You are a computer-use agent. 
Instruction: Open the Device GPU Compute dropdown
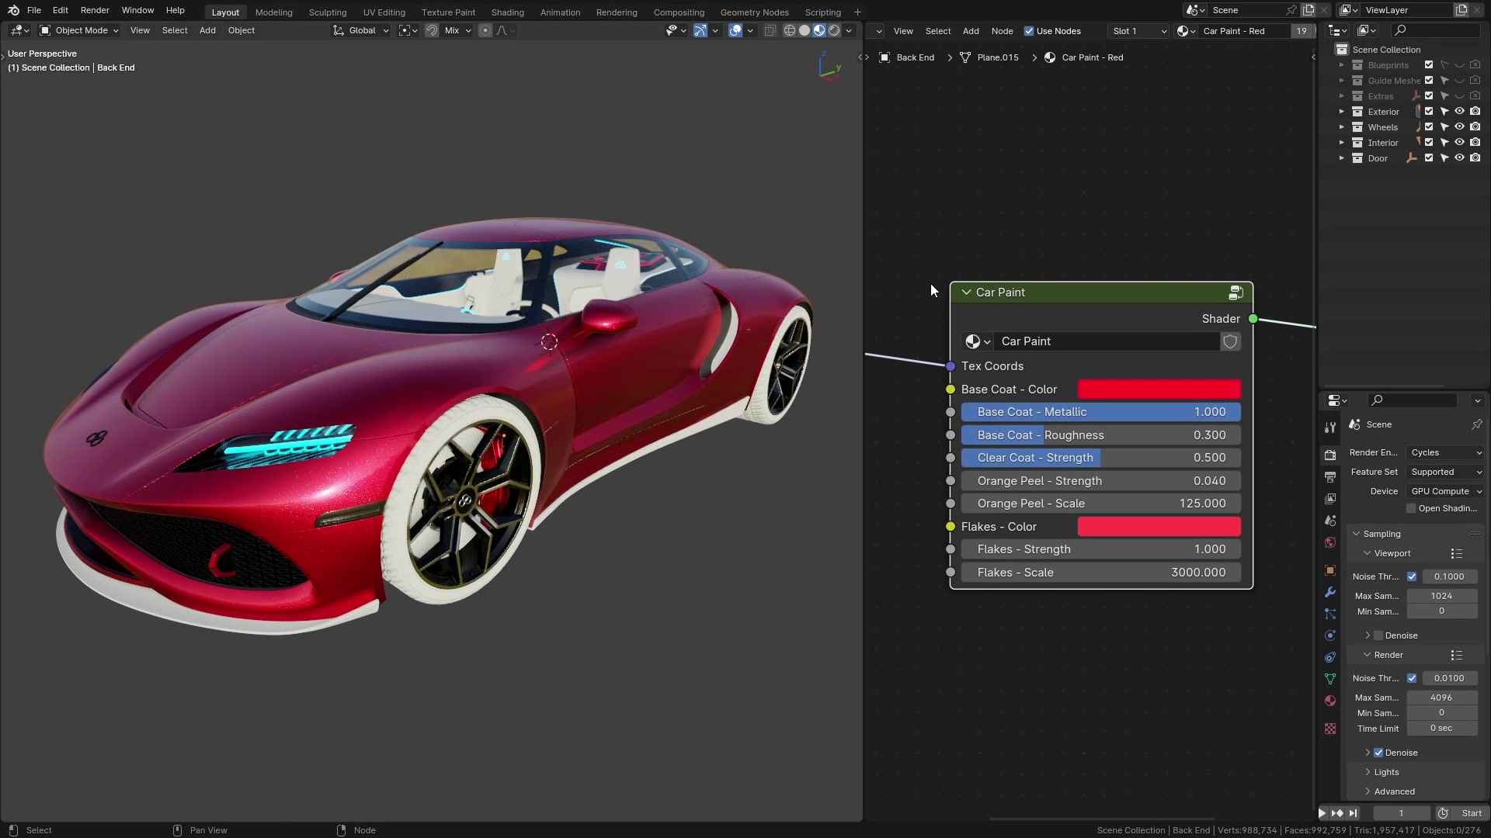click(1445, 491)
